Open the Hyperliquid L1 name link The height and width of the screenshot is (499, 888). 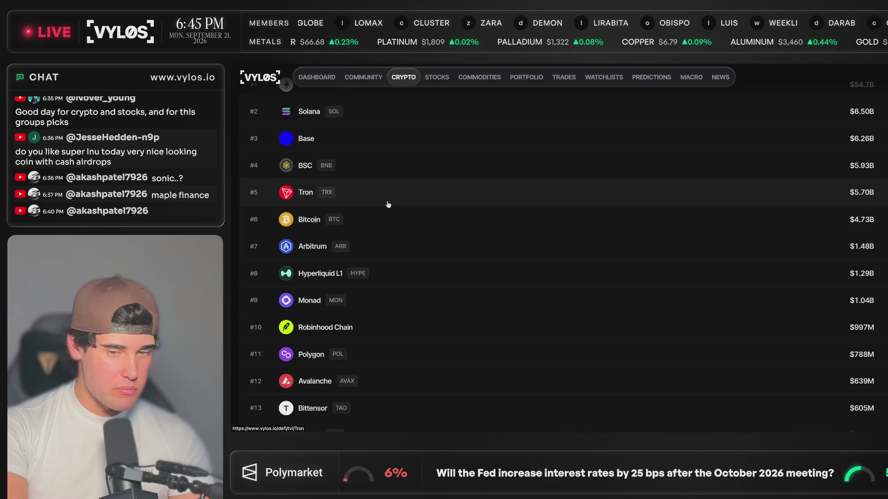pyautogui.click(x=320, y=273)
